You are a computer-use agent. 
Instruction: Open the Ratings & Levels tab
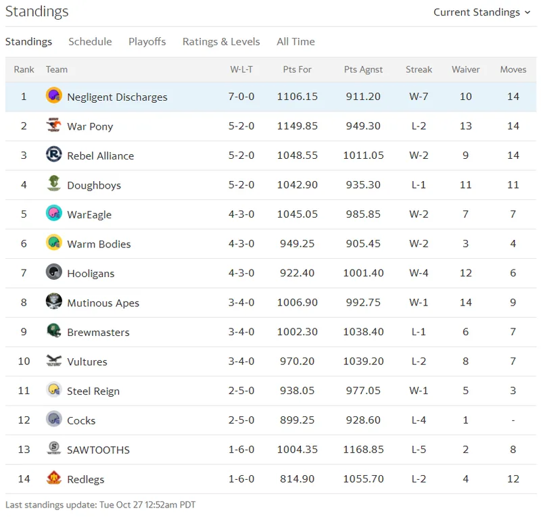[221, 42]
